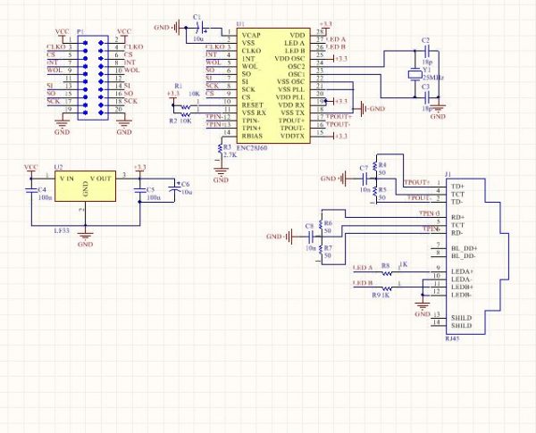Select capacitor C5 on regulator output
The height and width of the screenshot is (433, 536).
(140, 190)
